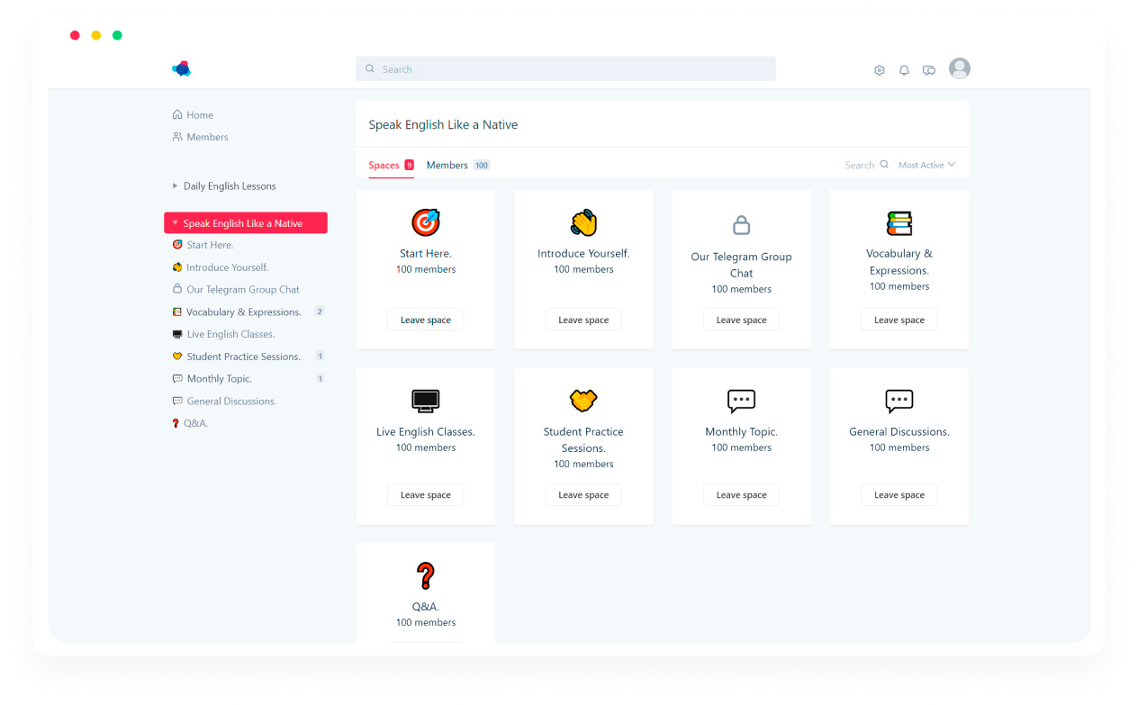Collapse the Speak English Like a Native group
The image size is (1138, 705).
pyautogui.click(x=176, y=223)
